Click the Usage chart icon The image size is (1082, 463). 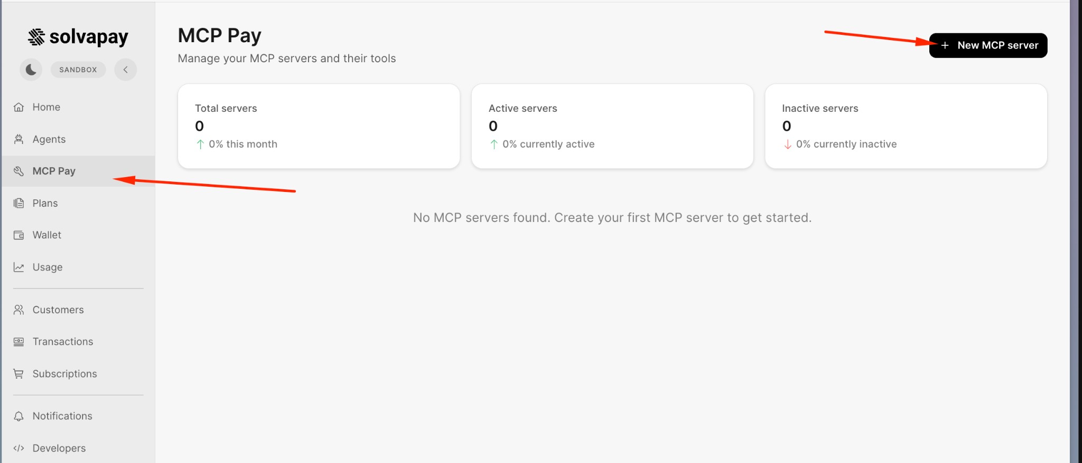(18, 267)
